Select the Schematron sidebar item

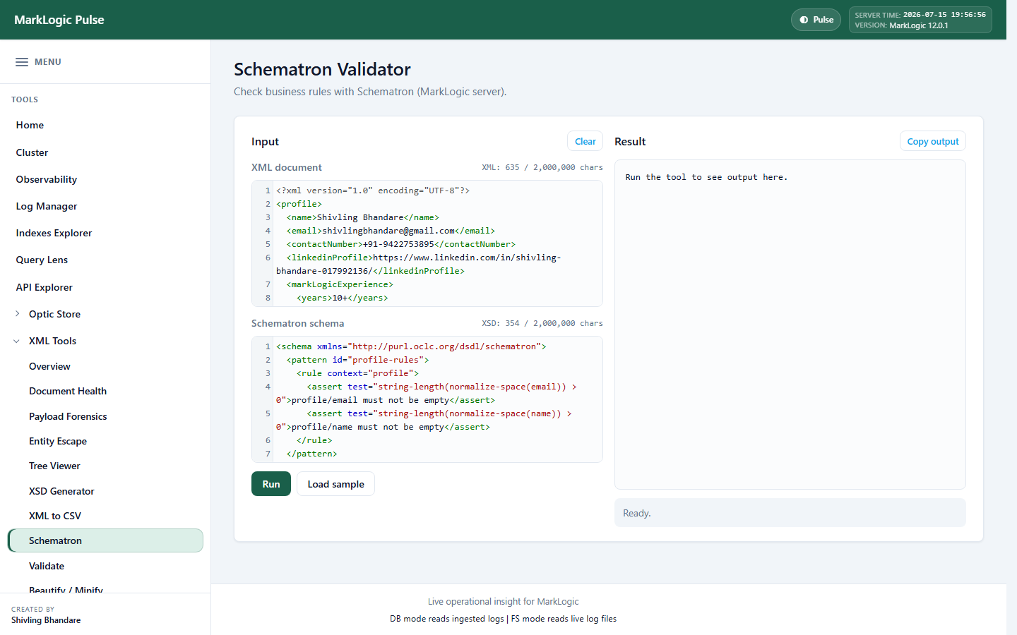point(105,540)
